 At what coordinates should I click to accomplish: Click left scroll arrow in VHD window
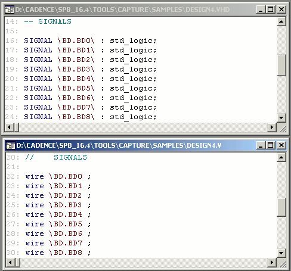point(10,127)
